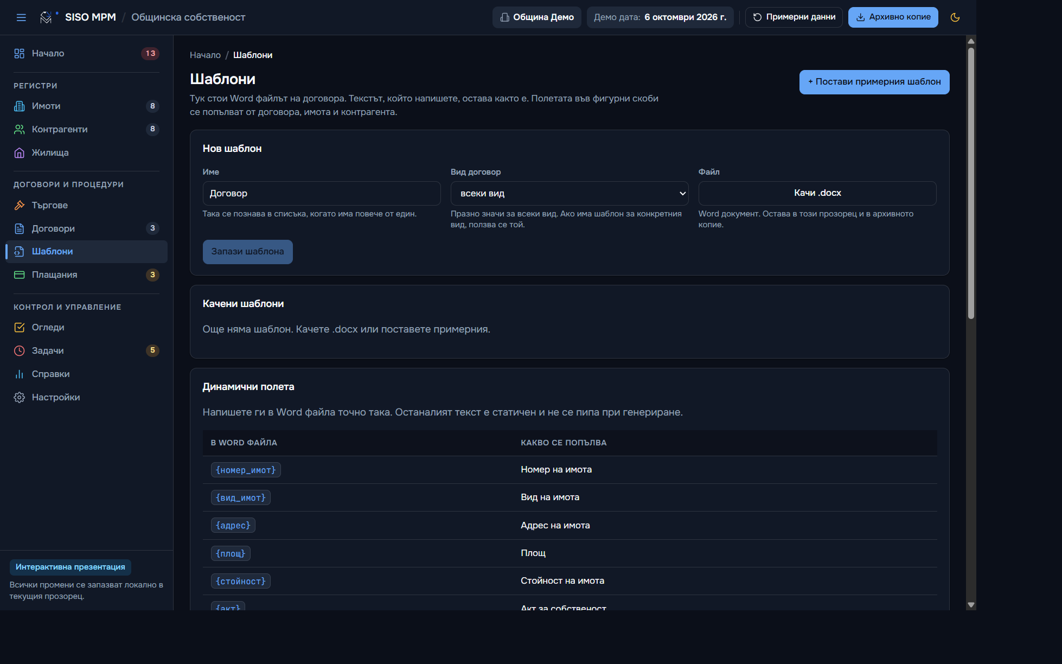Image resolution: width=1062 pixels, height=664 pixels.
Task: Click the {площ} field tag
Action: (231, 553)
